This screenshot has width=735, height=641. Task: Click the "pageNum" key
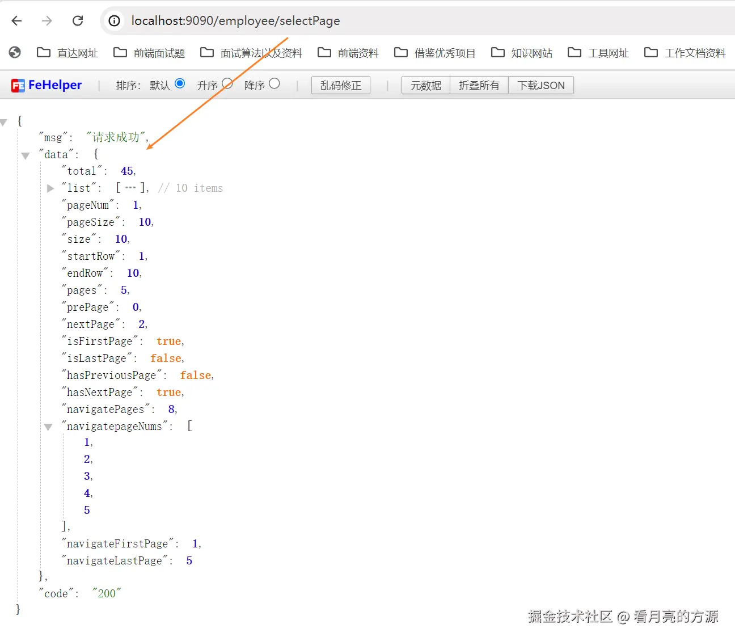tap(88, 205)
